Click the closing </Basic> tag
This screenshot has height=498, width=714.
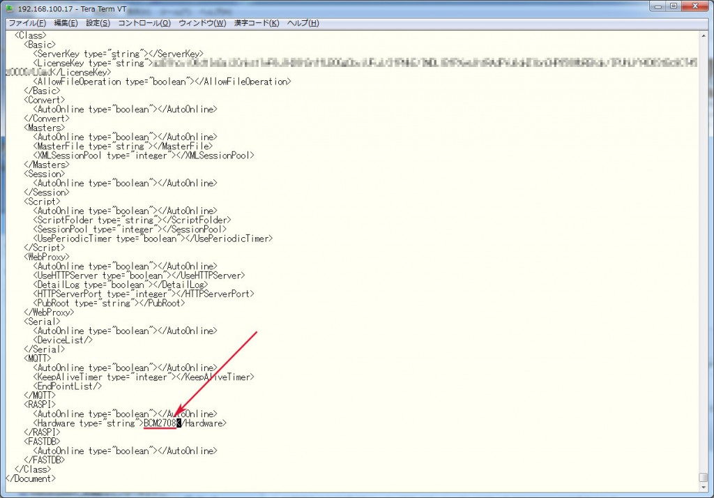coord(42,91)
